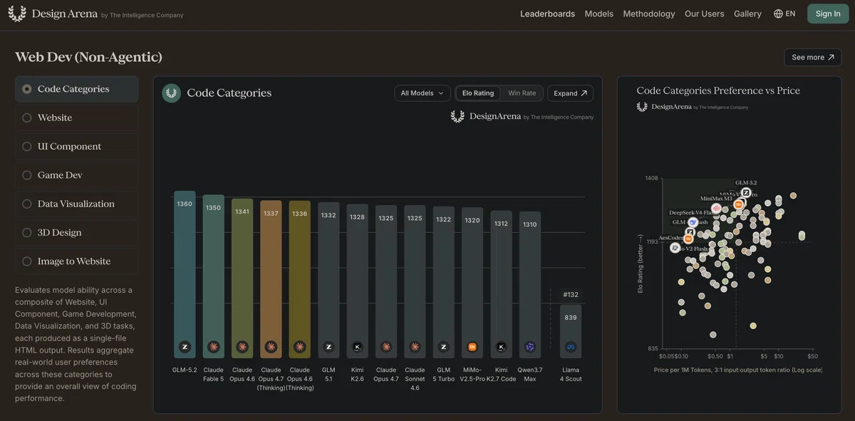This screenshot has height=421, width=855.
Task: Click the GLM-5.2 bar model icon
Action: tap(185, 347)
